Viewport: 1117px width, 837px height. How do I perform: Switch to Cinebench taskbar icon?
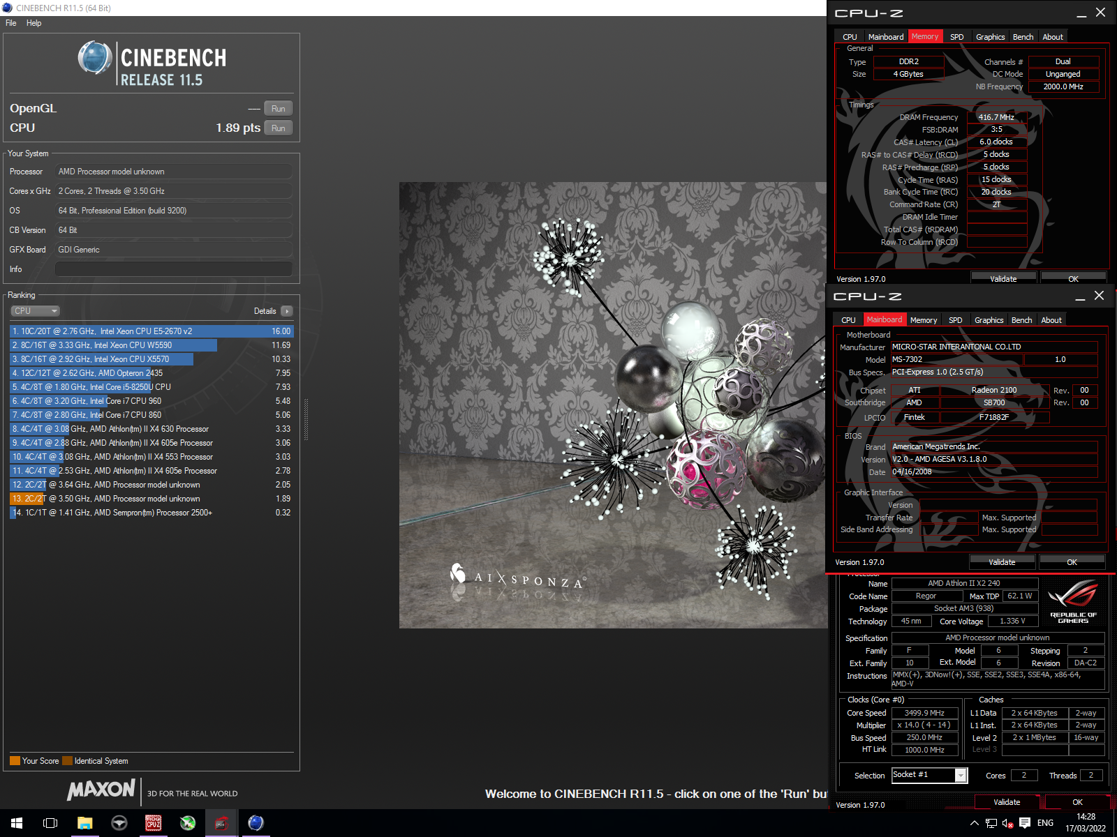tap(256, 823)
